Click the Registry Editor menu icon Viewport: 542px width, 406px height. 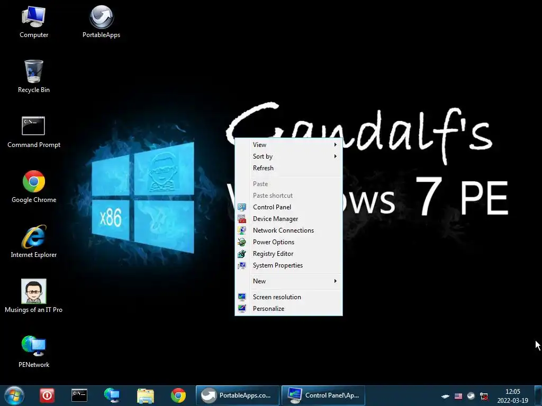coord(242,254)
